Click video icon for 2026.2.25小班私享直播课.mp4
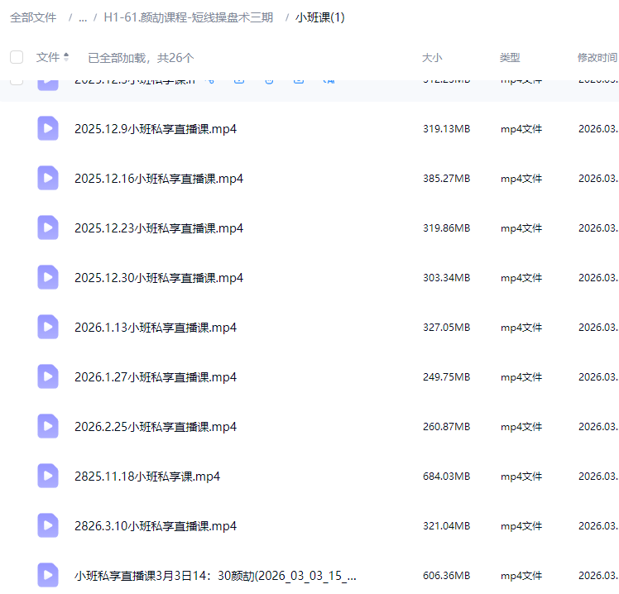This screenshot has height=594, width=619. click(48, 427)
